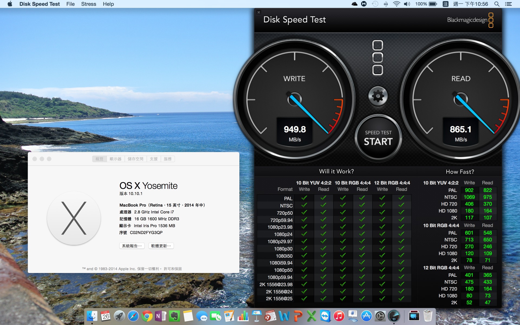Click the Wi-Fi status icon
520x325 pixels.
point(396,4)
